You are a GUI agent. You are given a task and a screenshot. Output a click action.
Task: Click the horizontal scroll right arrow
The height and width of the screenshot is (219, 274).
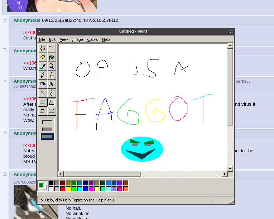click(225, 174)
